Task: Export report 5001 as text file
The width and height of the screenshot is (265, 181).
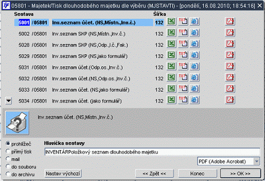Action: pos(183,22)
